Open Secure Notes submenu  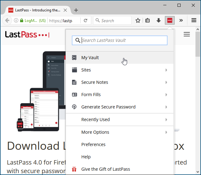[120, 82]
